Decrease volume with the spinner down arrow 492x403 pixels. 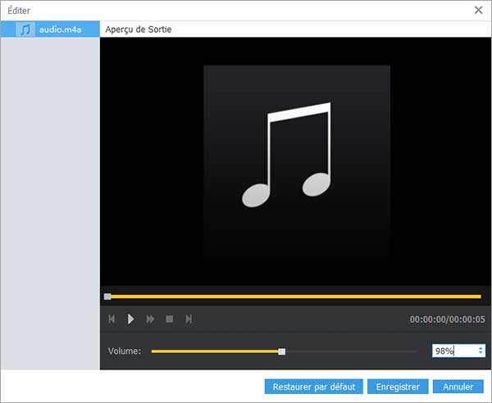[x=481, y=353]
